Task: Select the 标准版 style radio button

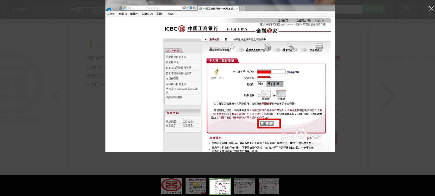Action: (x=259, y=96)
